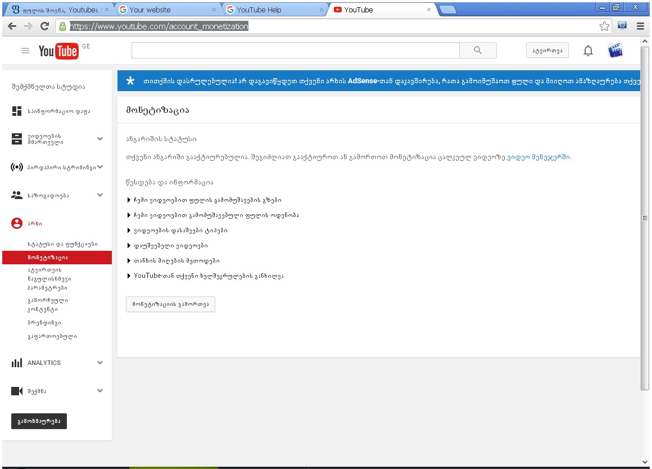The height and width of the screenshot is (469, 652).
Task: Click the video manager icon in sidebar
Action: click(17, 139)
